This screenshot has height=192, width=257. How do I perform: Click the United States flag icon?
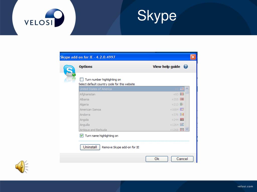(x=182, y=89)
